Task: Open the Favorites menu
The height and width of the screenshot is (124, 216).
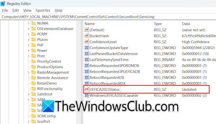Action: 43,10
